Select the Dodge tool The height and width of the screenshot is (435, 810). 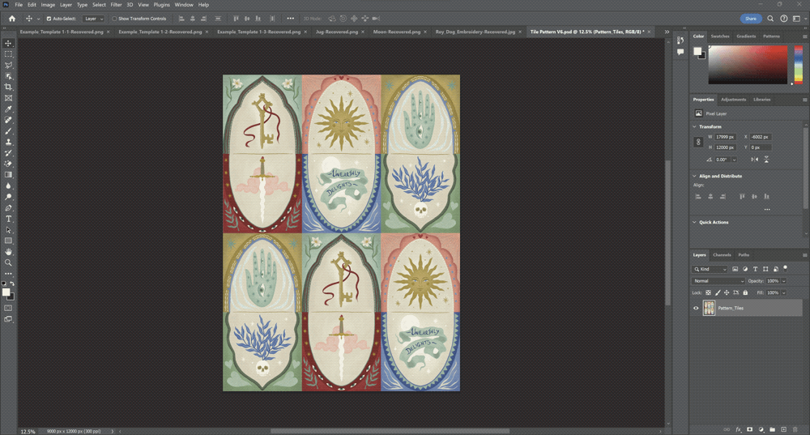pyautogui.click(x=8, y=197)
